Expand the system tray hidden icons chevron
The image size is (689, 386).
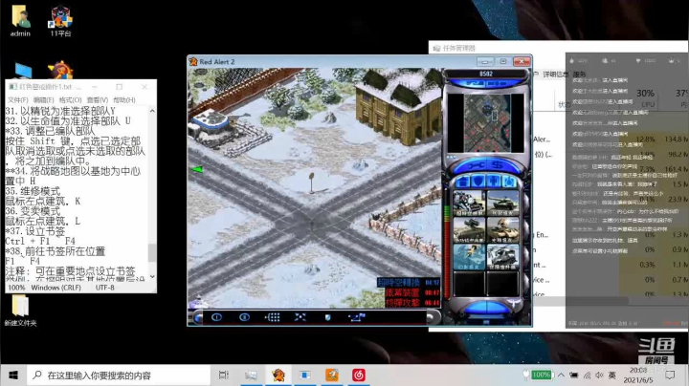point(561,375)
